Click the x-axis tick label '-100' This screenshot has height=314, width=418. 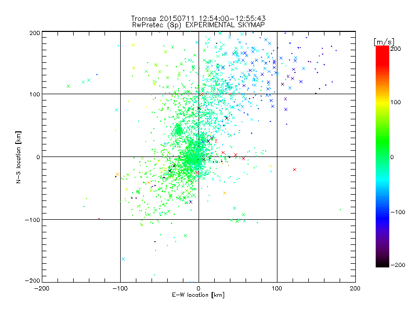pyautogui.click(x=120, y=288)
